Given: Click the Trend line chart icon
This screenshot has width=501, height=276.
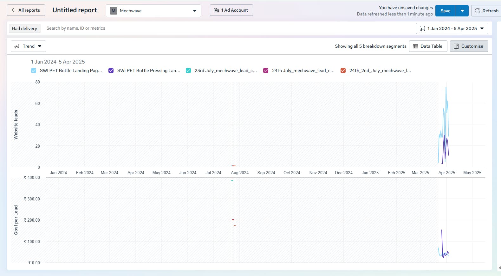Looking at the screenshot, I should 17,46.
